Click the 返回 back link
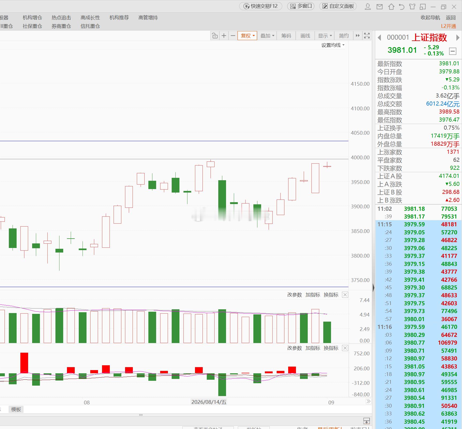Screen dimensions: 462x429 point(450,18)
